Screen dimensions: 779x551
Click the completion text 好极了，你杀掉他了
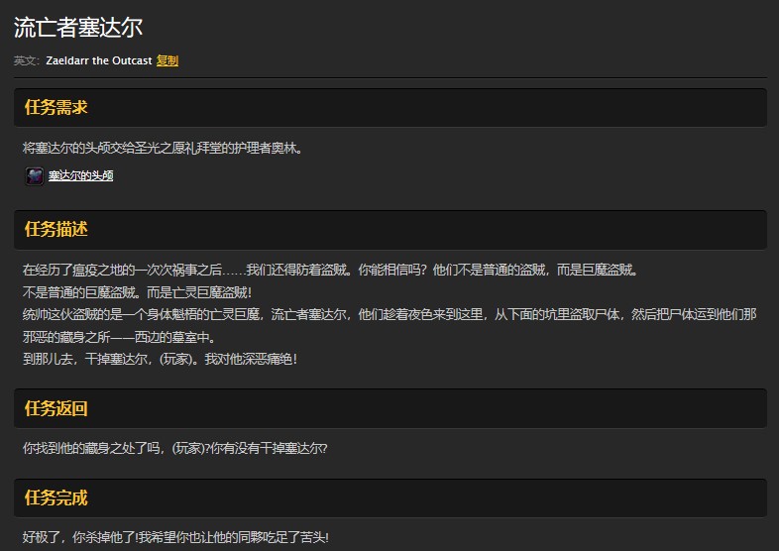[x=174, y=537]
